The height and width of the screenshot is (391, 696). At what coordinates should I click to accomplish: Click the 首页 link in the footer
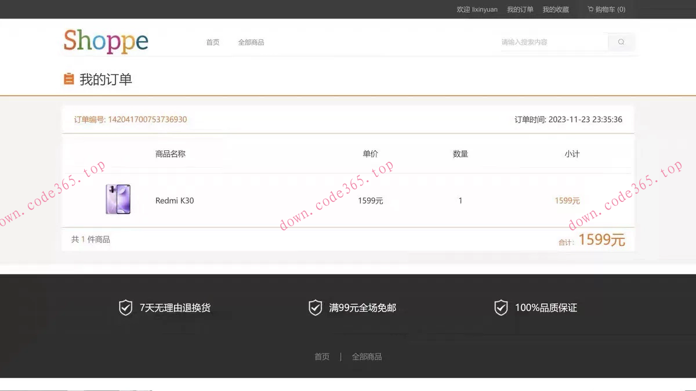click(x=321, y=356)
